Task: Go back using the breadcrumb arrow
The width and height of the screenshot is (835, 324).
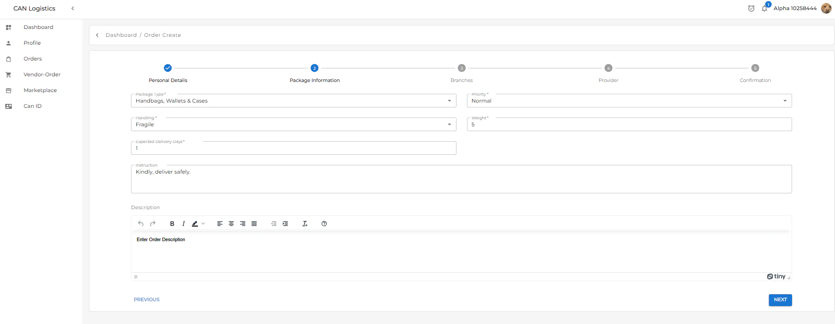Action: pos(97,35)
